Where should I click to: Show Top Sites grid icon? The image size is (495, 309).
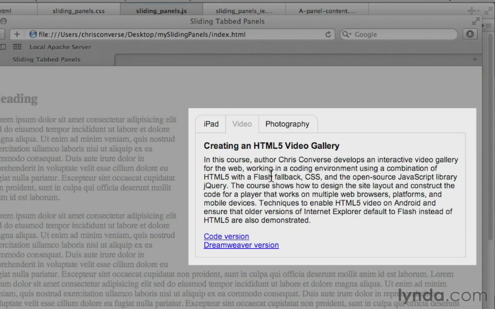pos(17,47)
